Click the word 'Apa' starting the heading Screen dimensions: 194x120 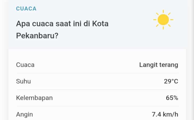tap(23, 24)
